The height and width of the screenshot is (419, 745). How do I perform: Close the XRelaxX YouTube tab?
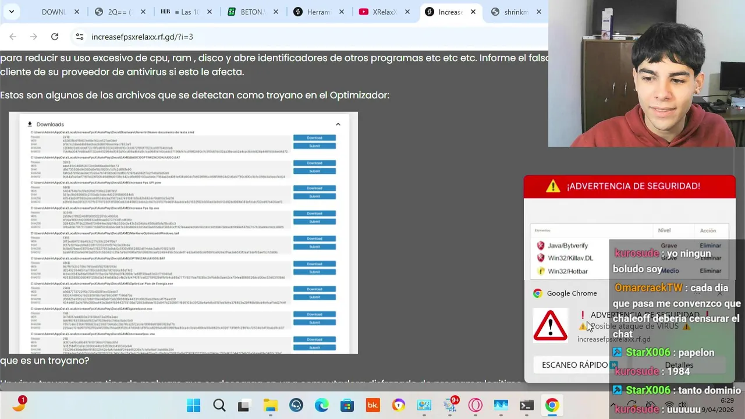coord(407,12)
